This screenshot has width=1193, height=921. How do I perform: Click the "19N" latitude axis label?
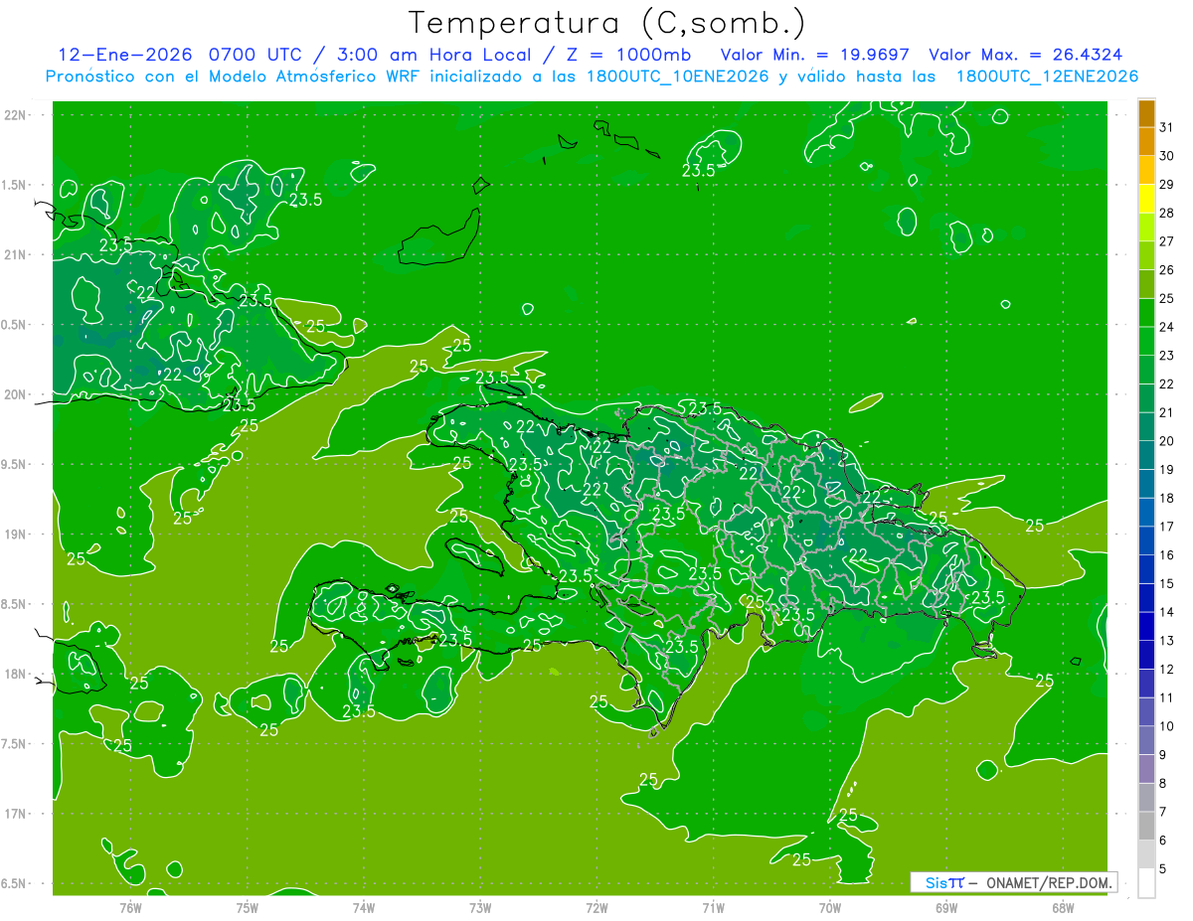click(15, 535)
